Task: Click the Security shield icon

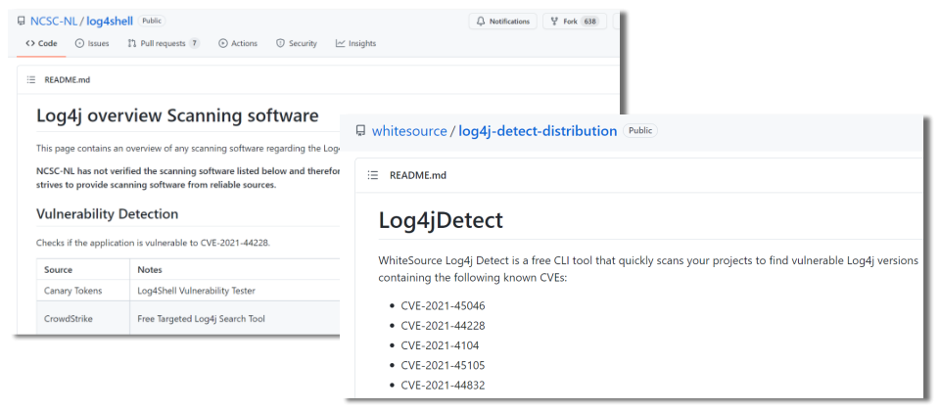Action: tap(280, 43)
